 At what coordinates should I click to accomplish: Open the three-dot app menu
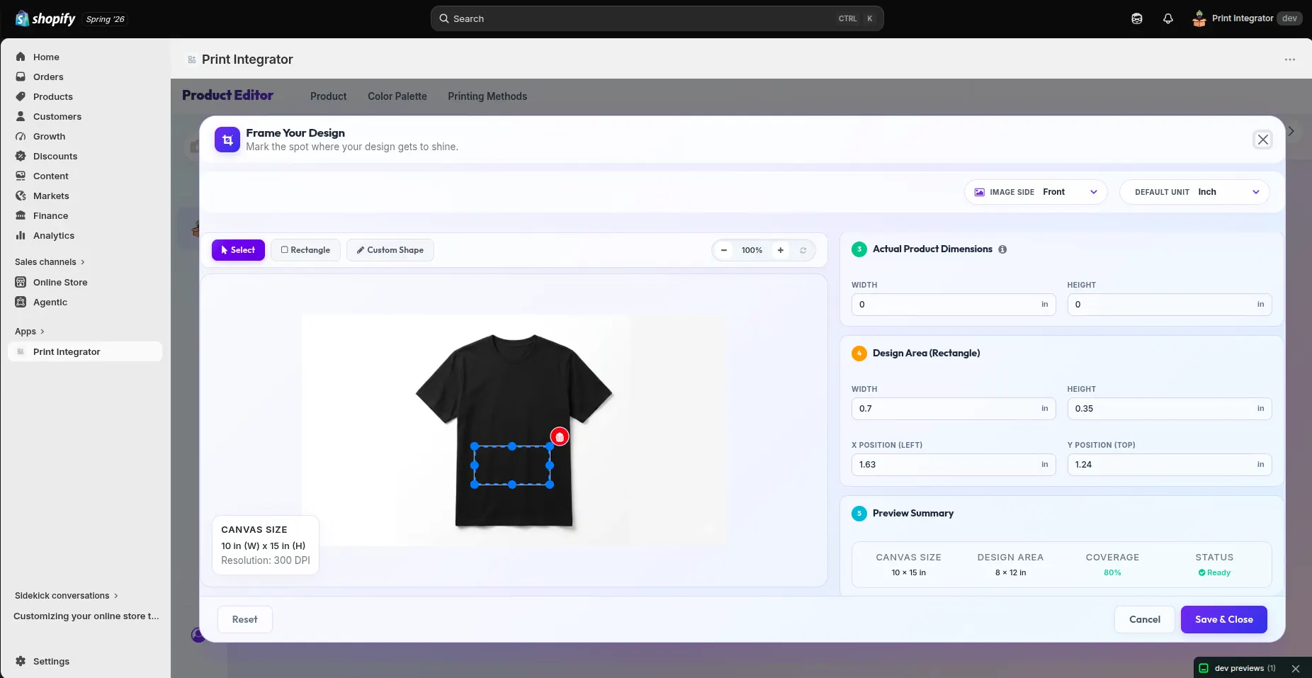[x=1290, y=60]
